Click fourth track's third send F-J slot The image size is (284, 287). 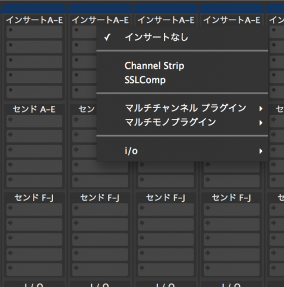pos(231,240)
